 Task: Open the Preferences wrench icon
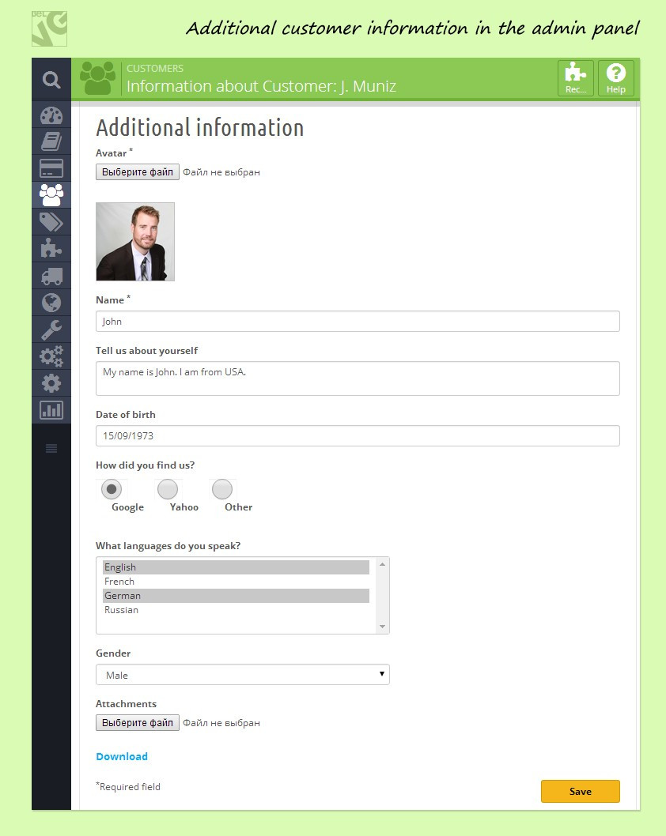pos(51,330)
